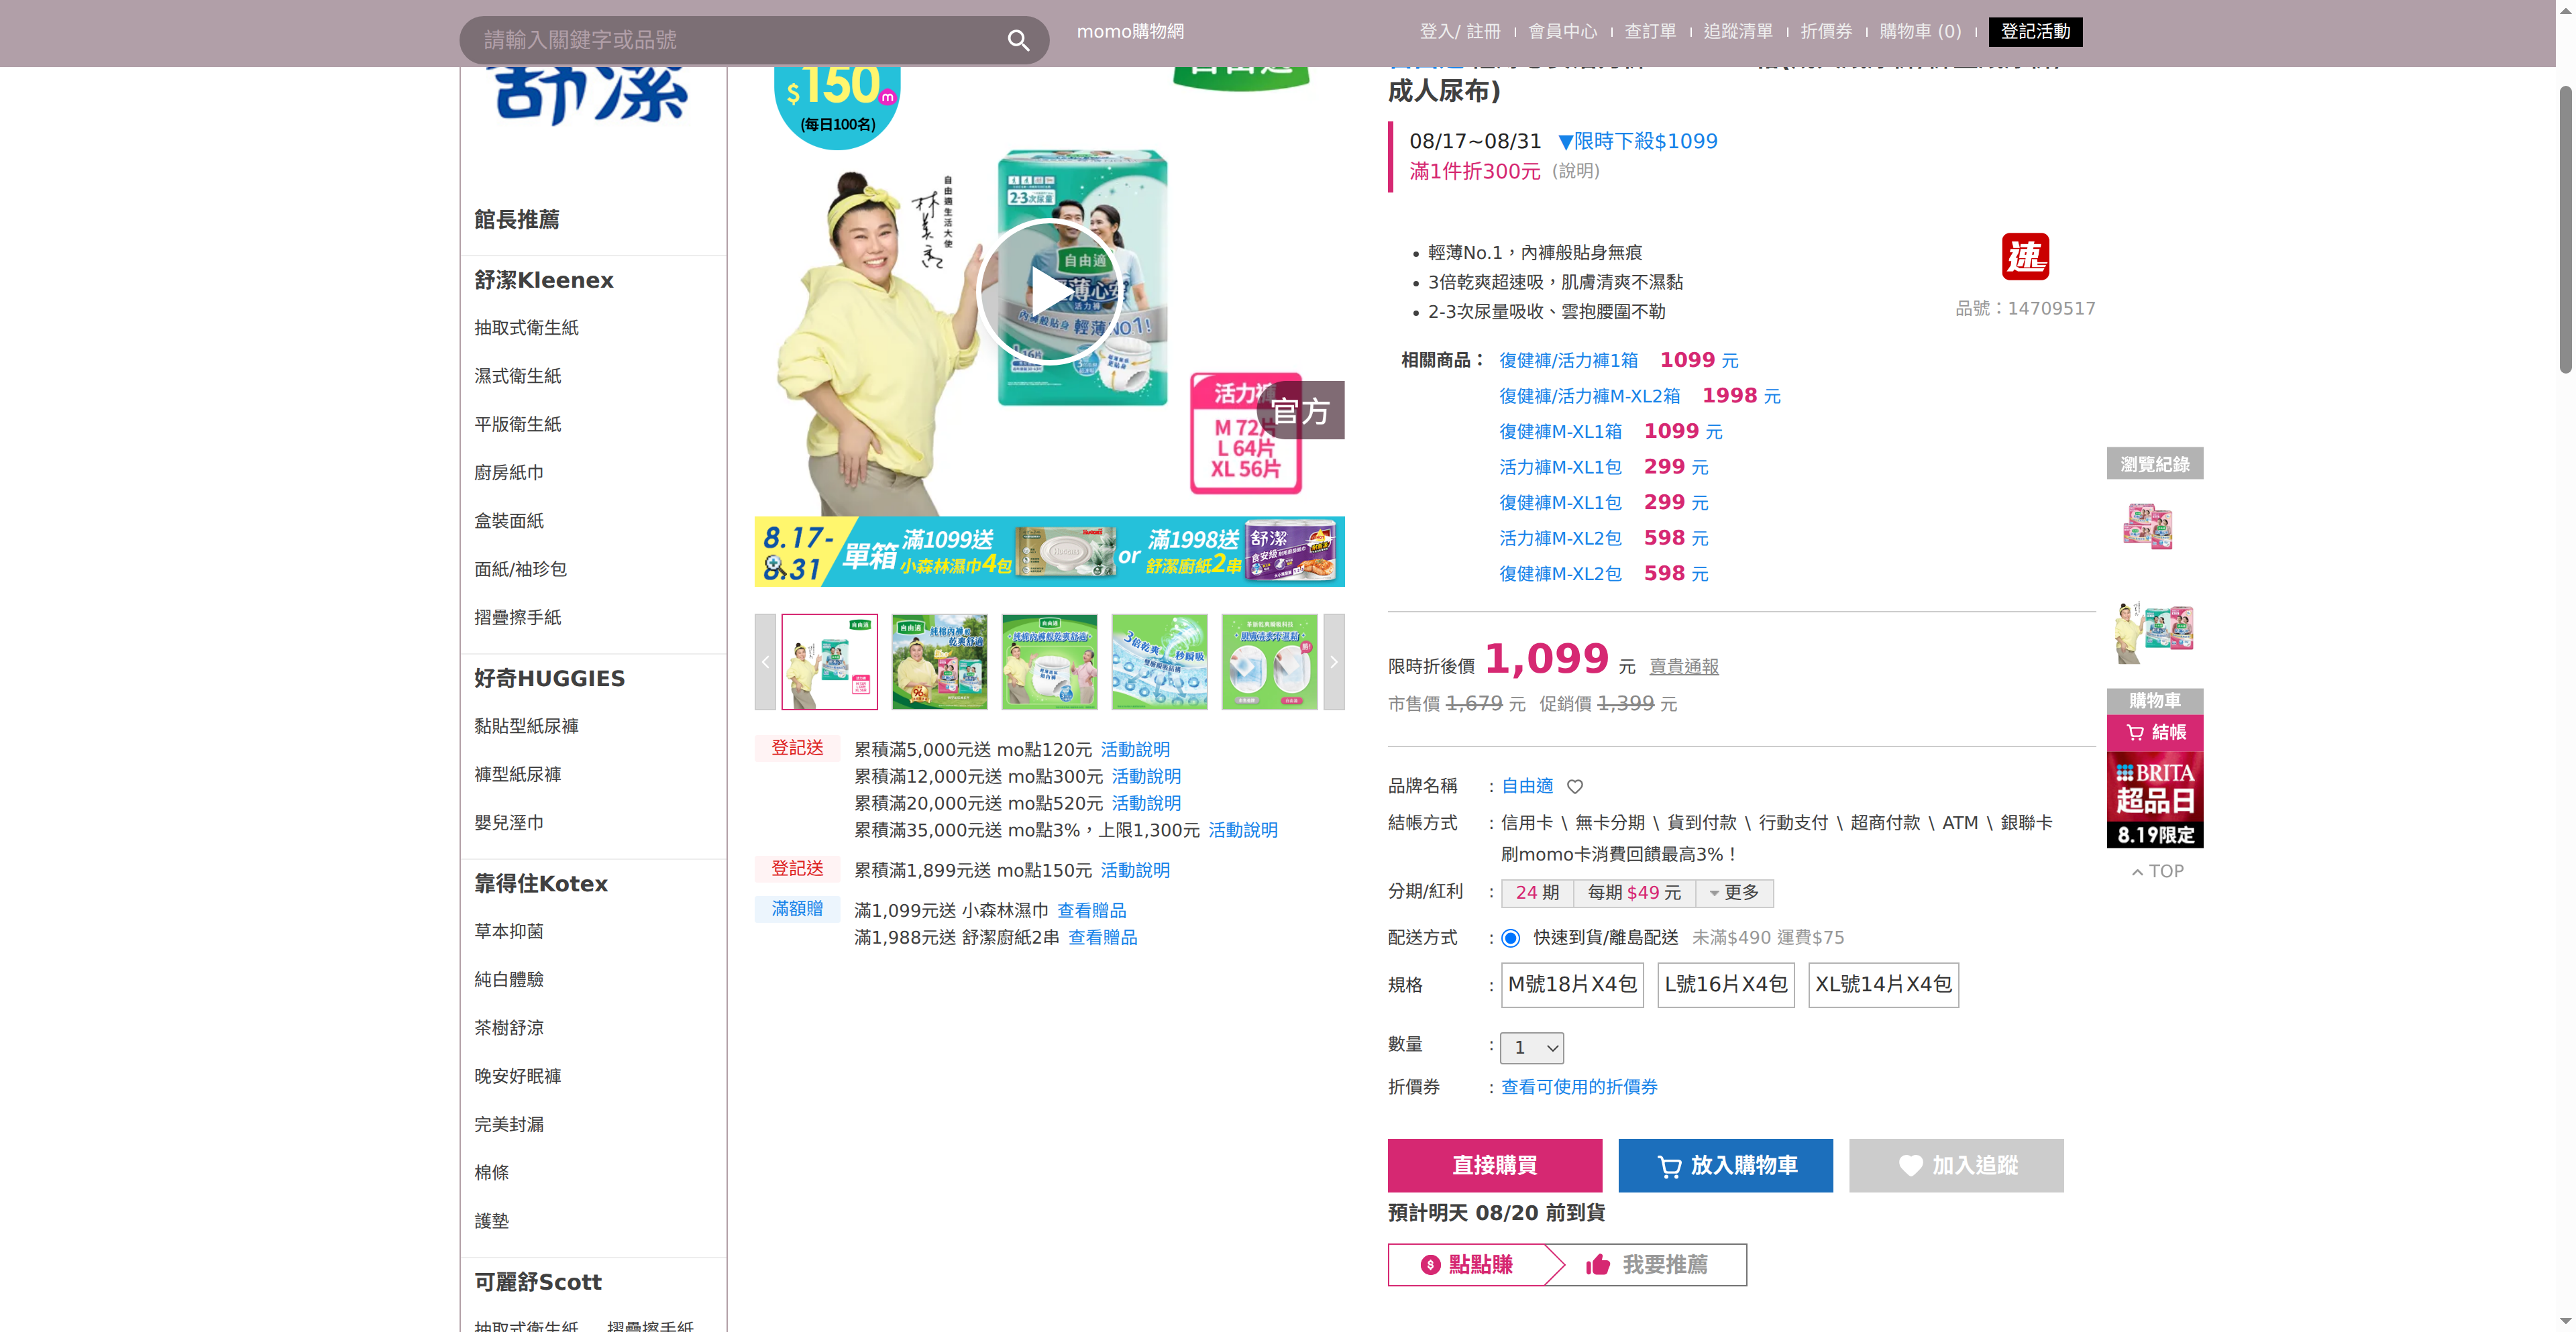Click the 結帳 checkout button in sidebar

pyautogui.click(x=2155, y=733)
